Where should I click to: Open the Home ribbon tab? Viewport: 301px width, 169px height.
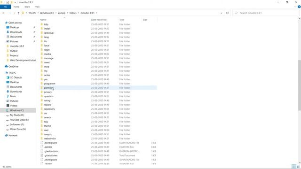coord(16,7)
